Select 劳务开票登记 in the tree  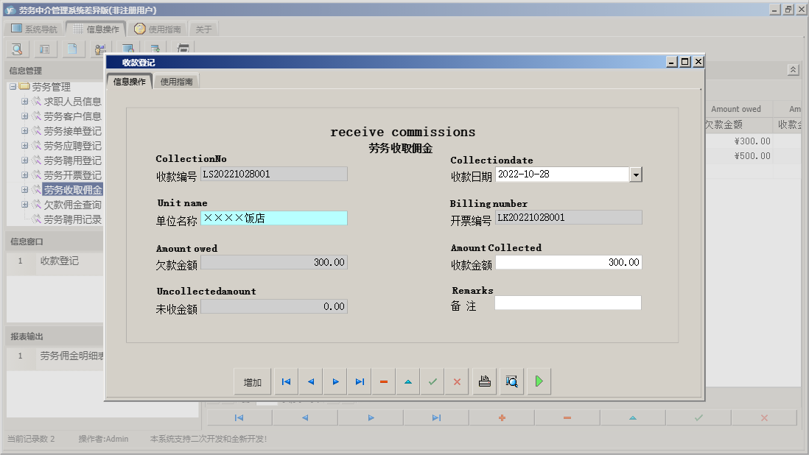(72, 175)
